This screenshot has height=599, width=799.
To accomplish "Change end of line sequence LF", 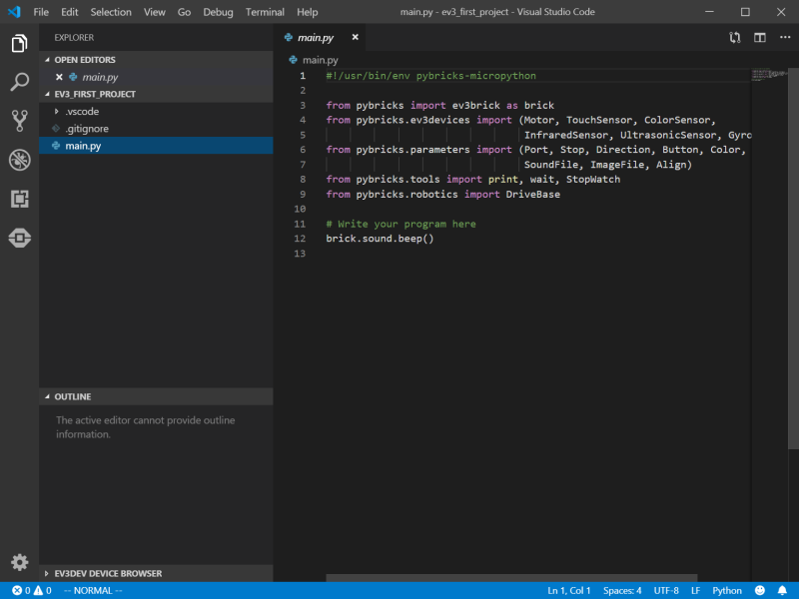I will pos(695,590).
